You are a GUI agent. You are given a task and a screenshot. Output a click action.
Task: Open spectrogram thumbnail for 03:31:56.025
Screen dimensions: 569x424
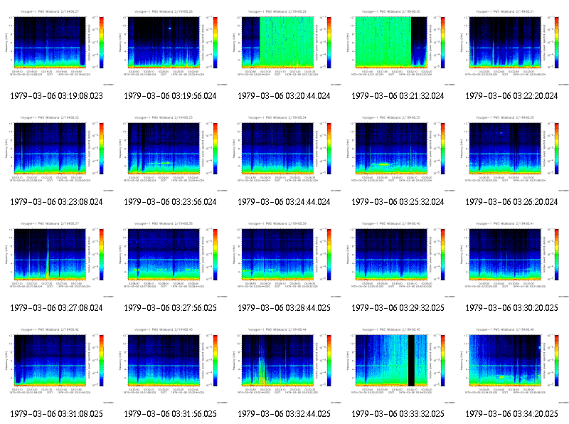tap(171, 365)
